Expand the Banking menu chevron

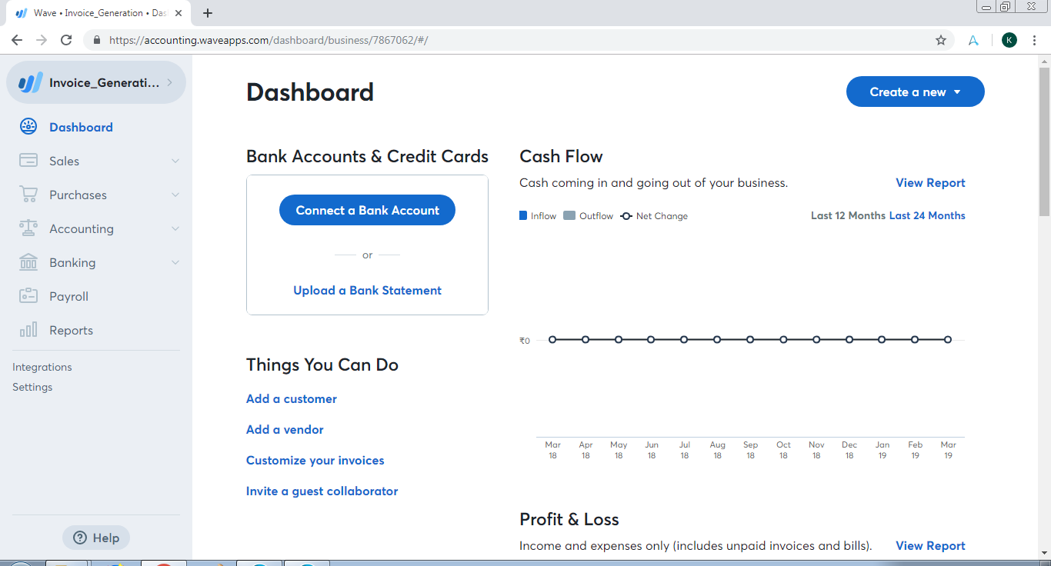(175, 262)
